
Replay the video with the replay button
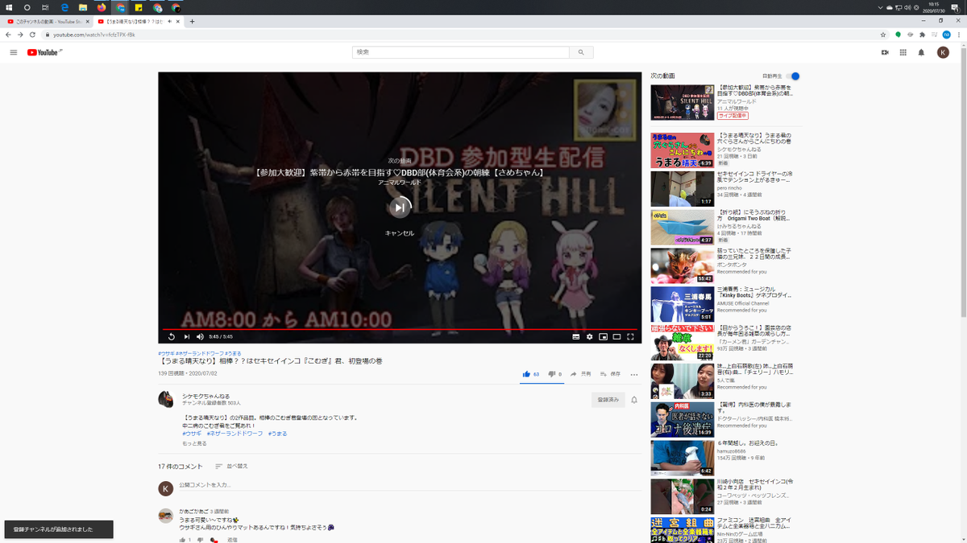(172, 336)
